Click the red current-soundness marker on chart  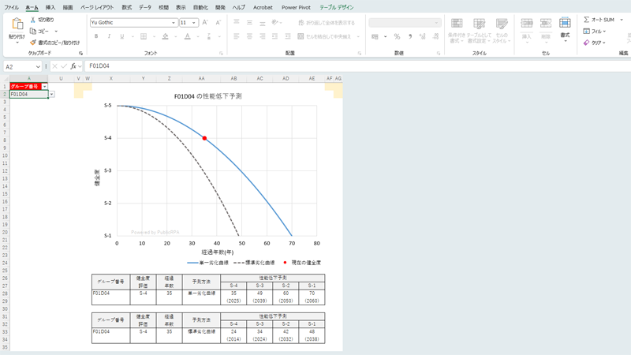click(204, 138)
